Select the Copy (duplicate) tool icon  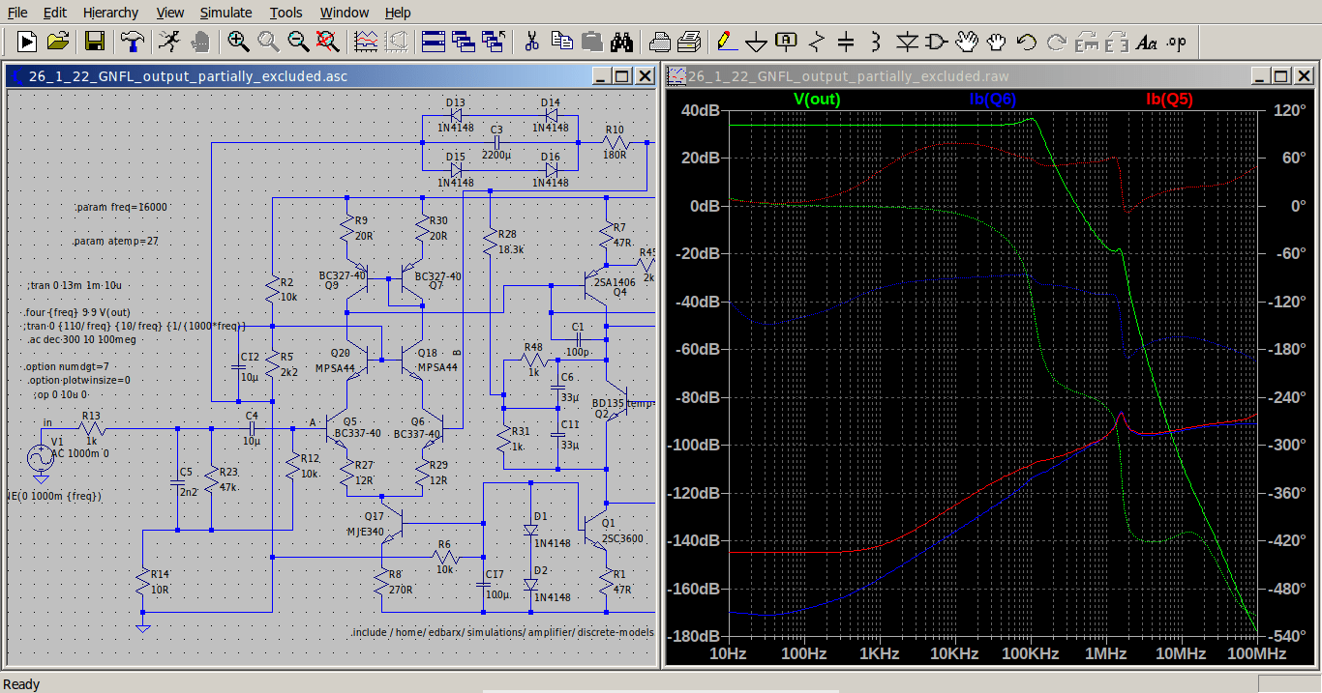point(562,42)
